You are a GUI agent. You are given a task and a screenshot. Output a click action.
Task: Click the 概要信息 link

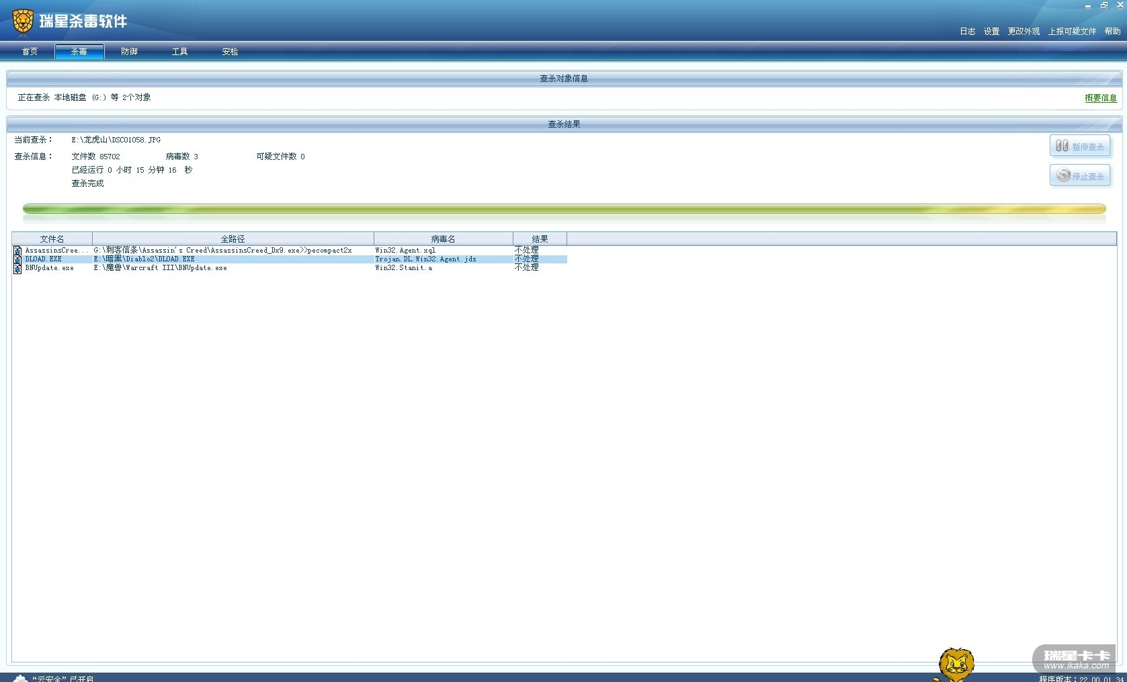coord(1101,98)
